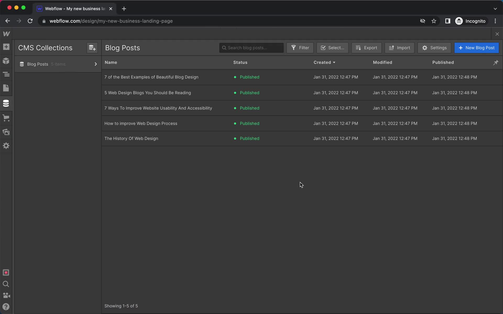503x314 pixels.
Task: Click Published status of '5 Web Design Blogs'
Action: pyautogui.click(x=247, y=93)
